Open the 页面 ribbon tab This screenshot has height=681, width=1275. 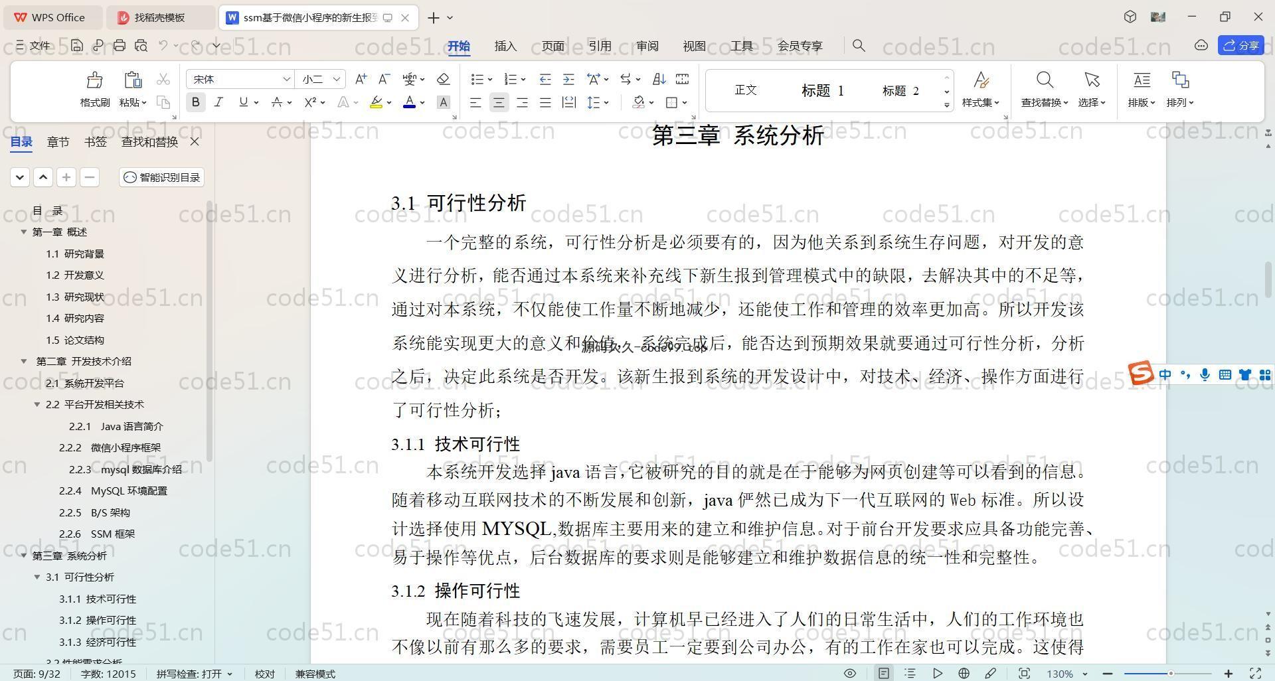click(x=552, y=46)
